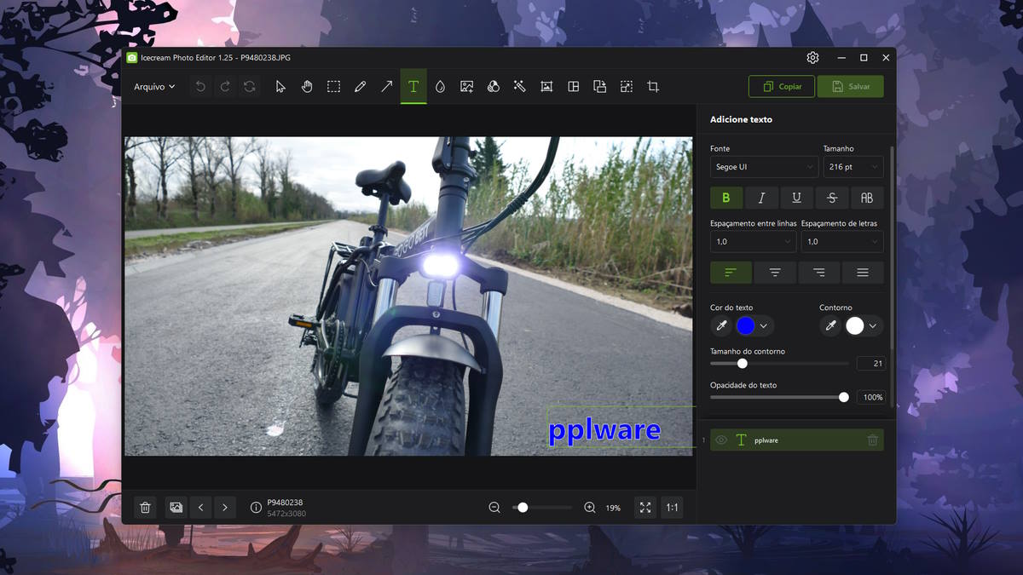Open the text color dropdown arrow

pos(764,326)
